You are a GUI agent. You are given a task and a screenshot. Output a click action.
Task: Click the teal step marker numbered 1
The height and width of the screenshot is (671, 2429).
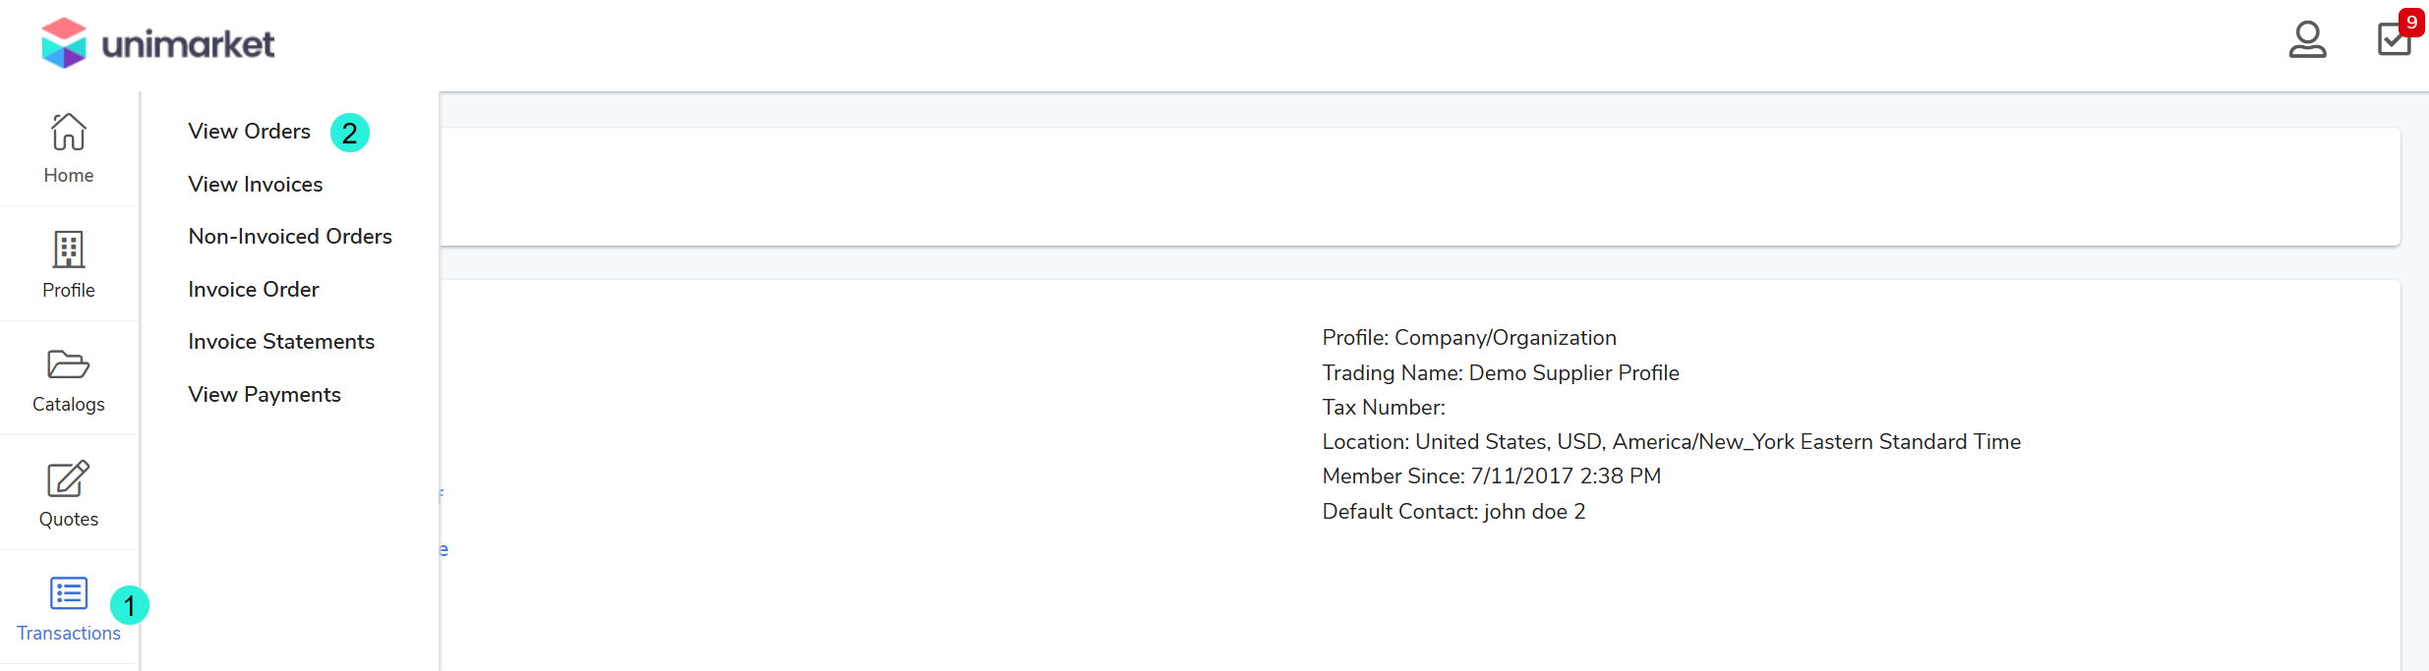pos(130,605)
